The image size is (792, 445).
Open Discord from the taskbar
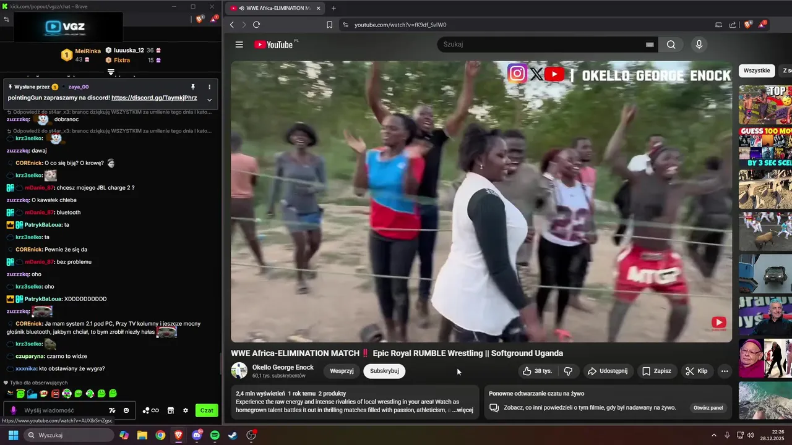(197, 435)
